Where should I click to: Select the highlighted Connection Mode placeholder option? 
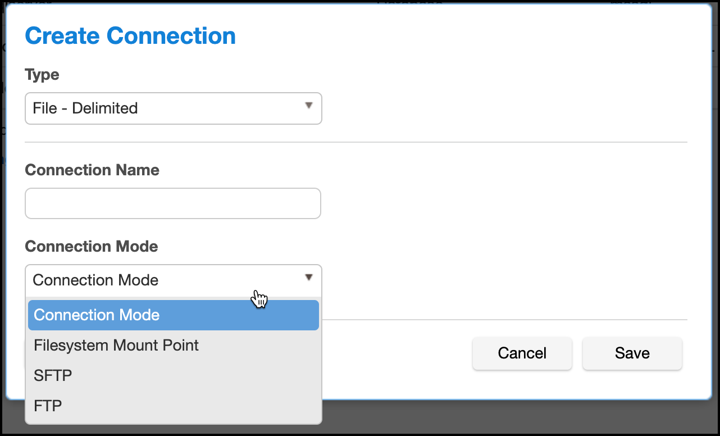pos(173,315)
